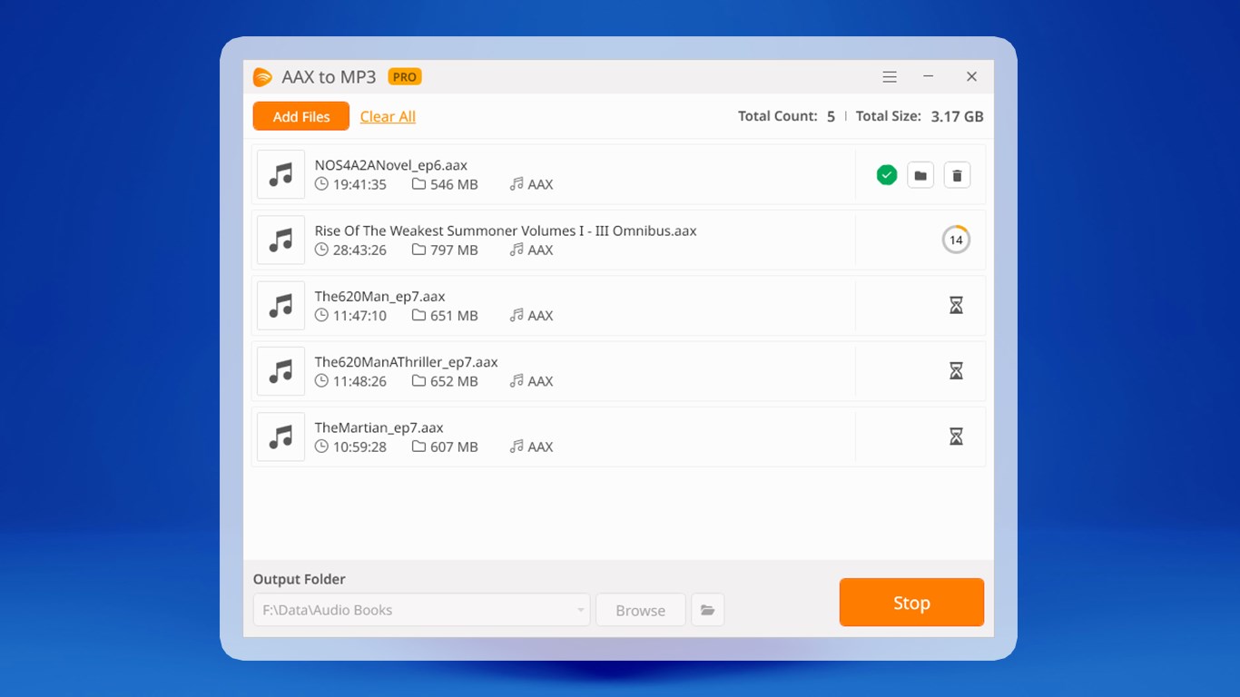Open the output folder icon next to Browse

(708, 610)
